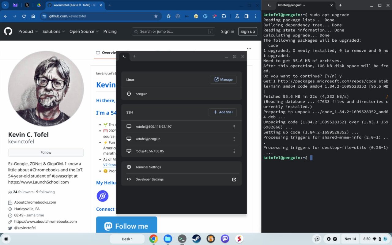Toggle the Chrome side panel
This screenshot has height=245, width=392.
pos(246,16)
